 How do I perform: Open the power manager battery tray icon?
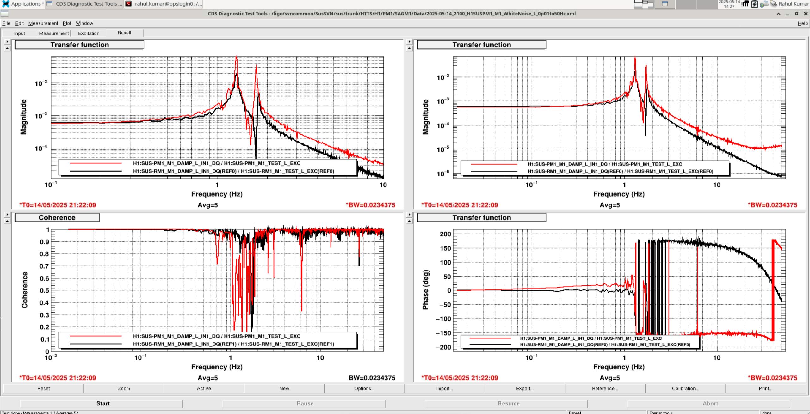point(755,4)
